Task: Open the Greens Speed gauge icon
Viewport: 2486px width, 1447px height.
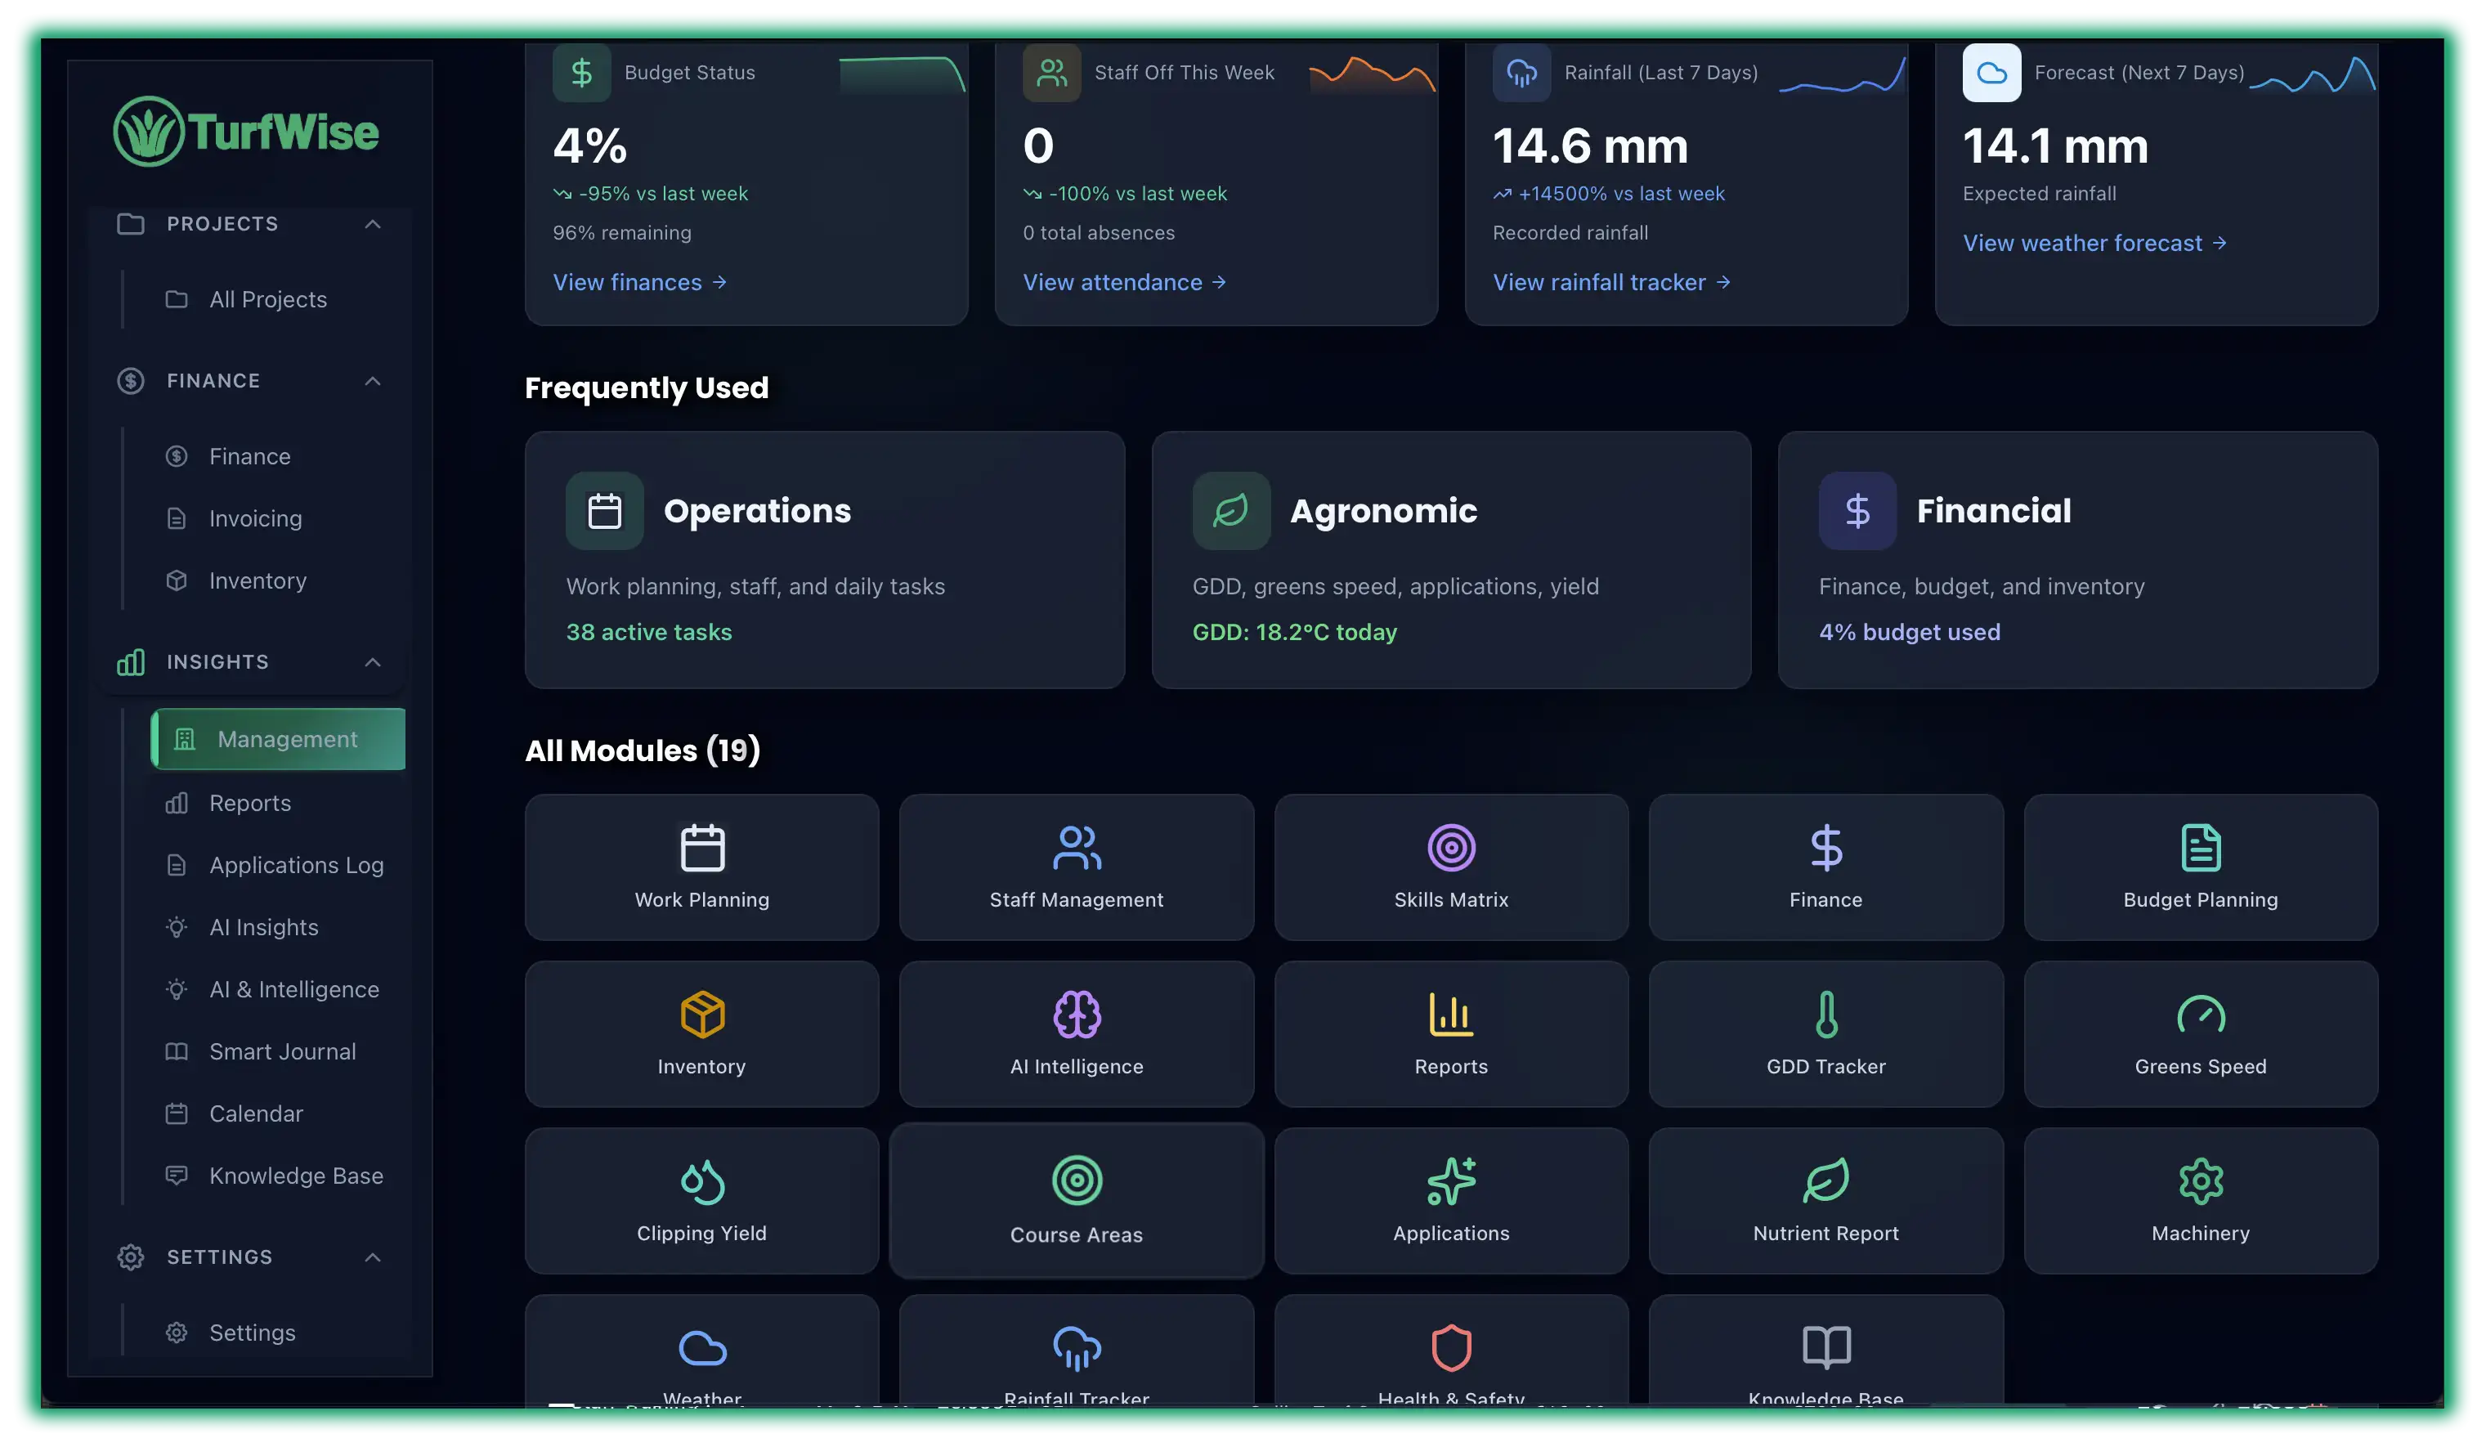Action: pos(2200,1013)
